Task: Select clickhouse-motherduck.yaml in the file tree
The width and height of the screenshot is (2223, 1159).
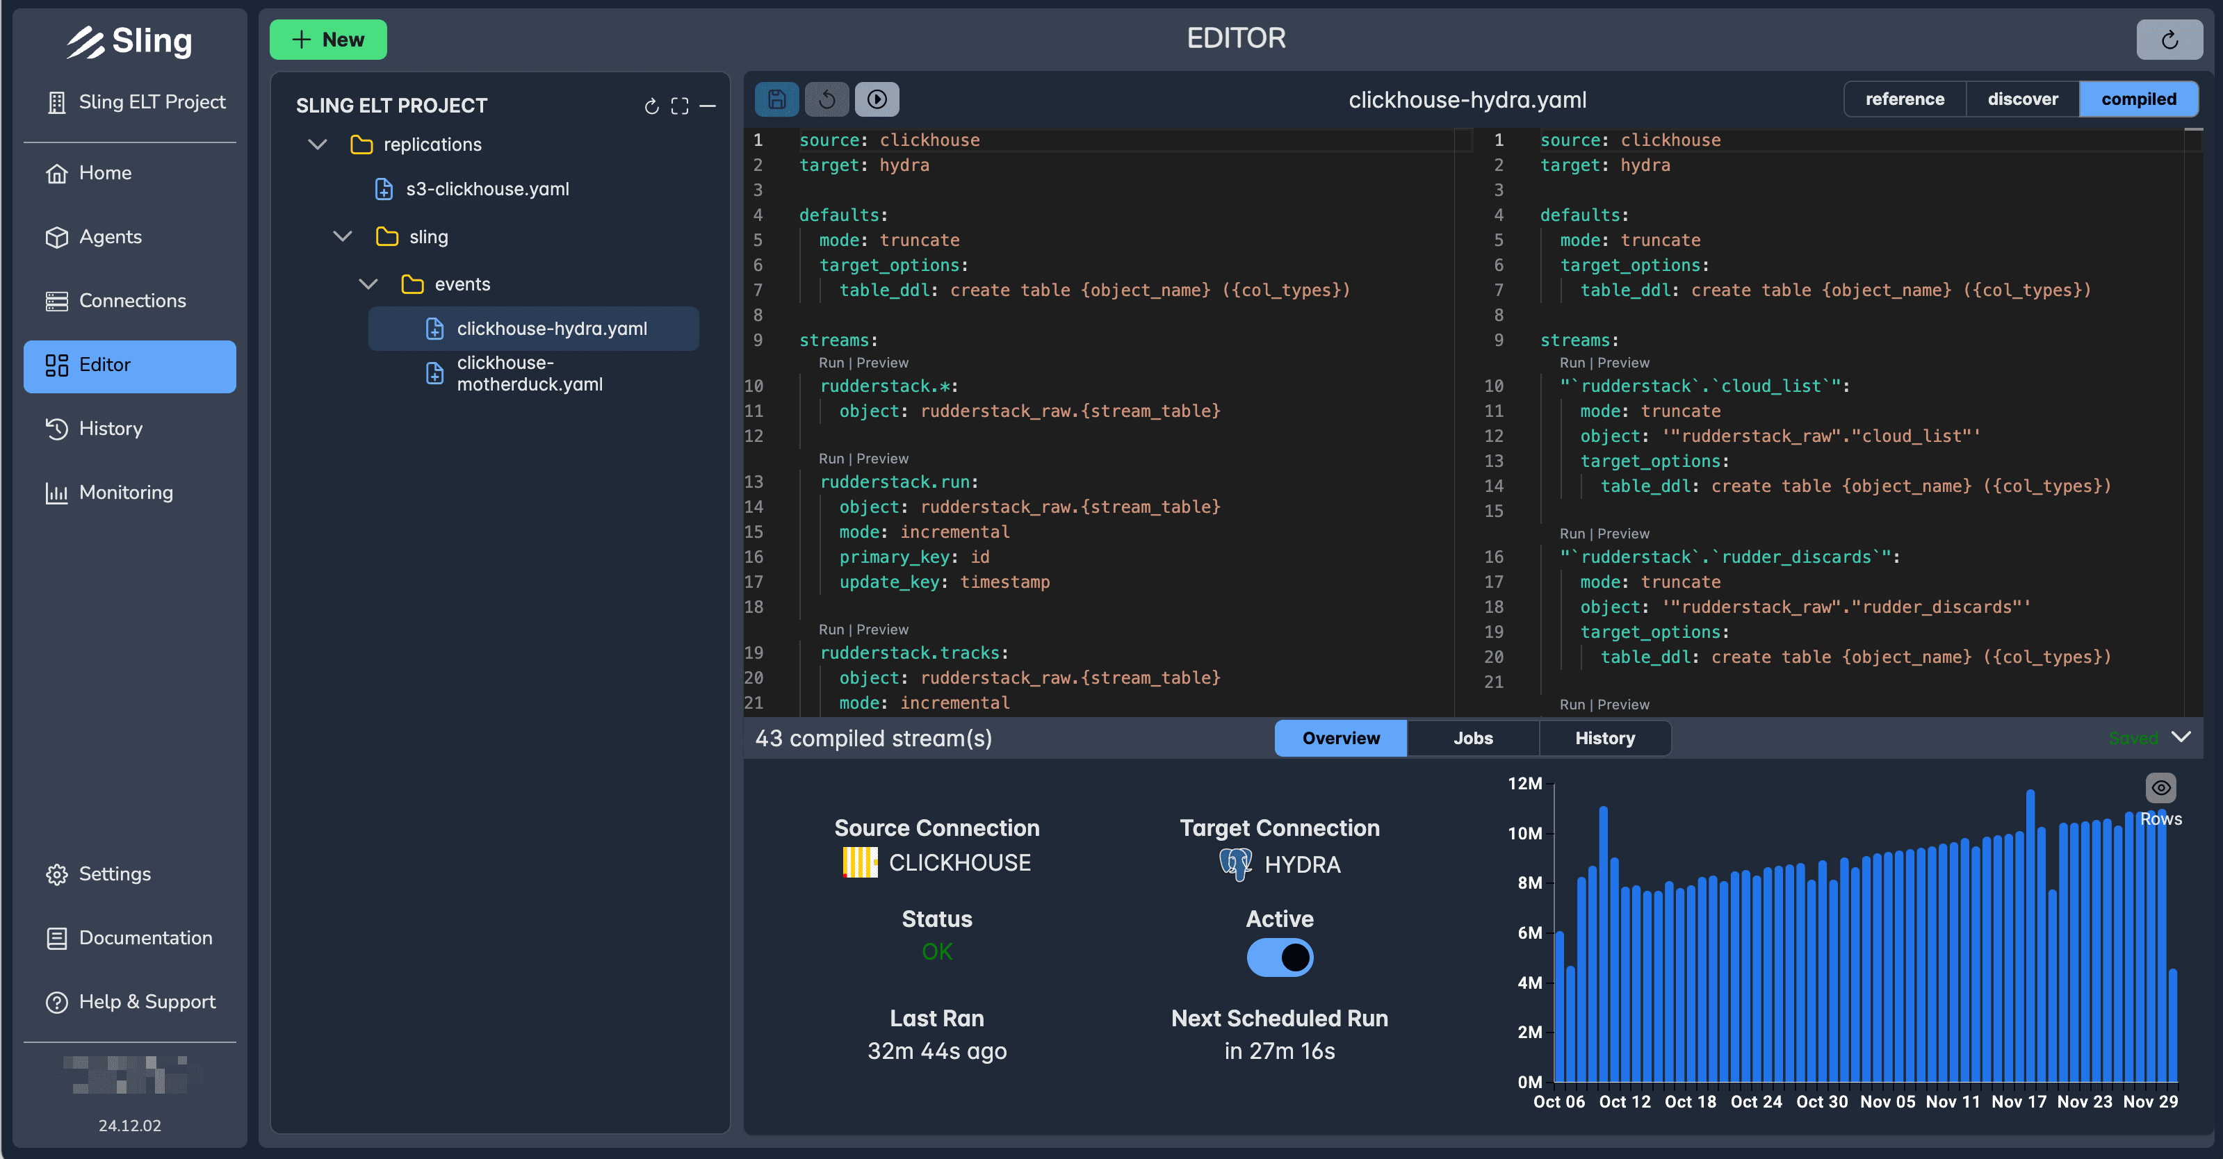Action: (529, 373)
